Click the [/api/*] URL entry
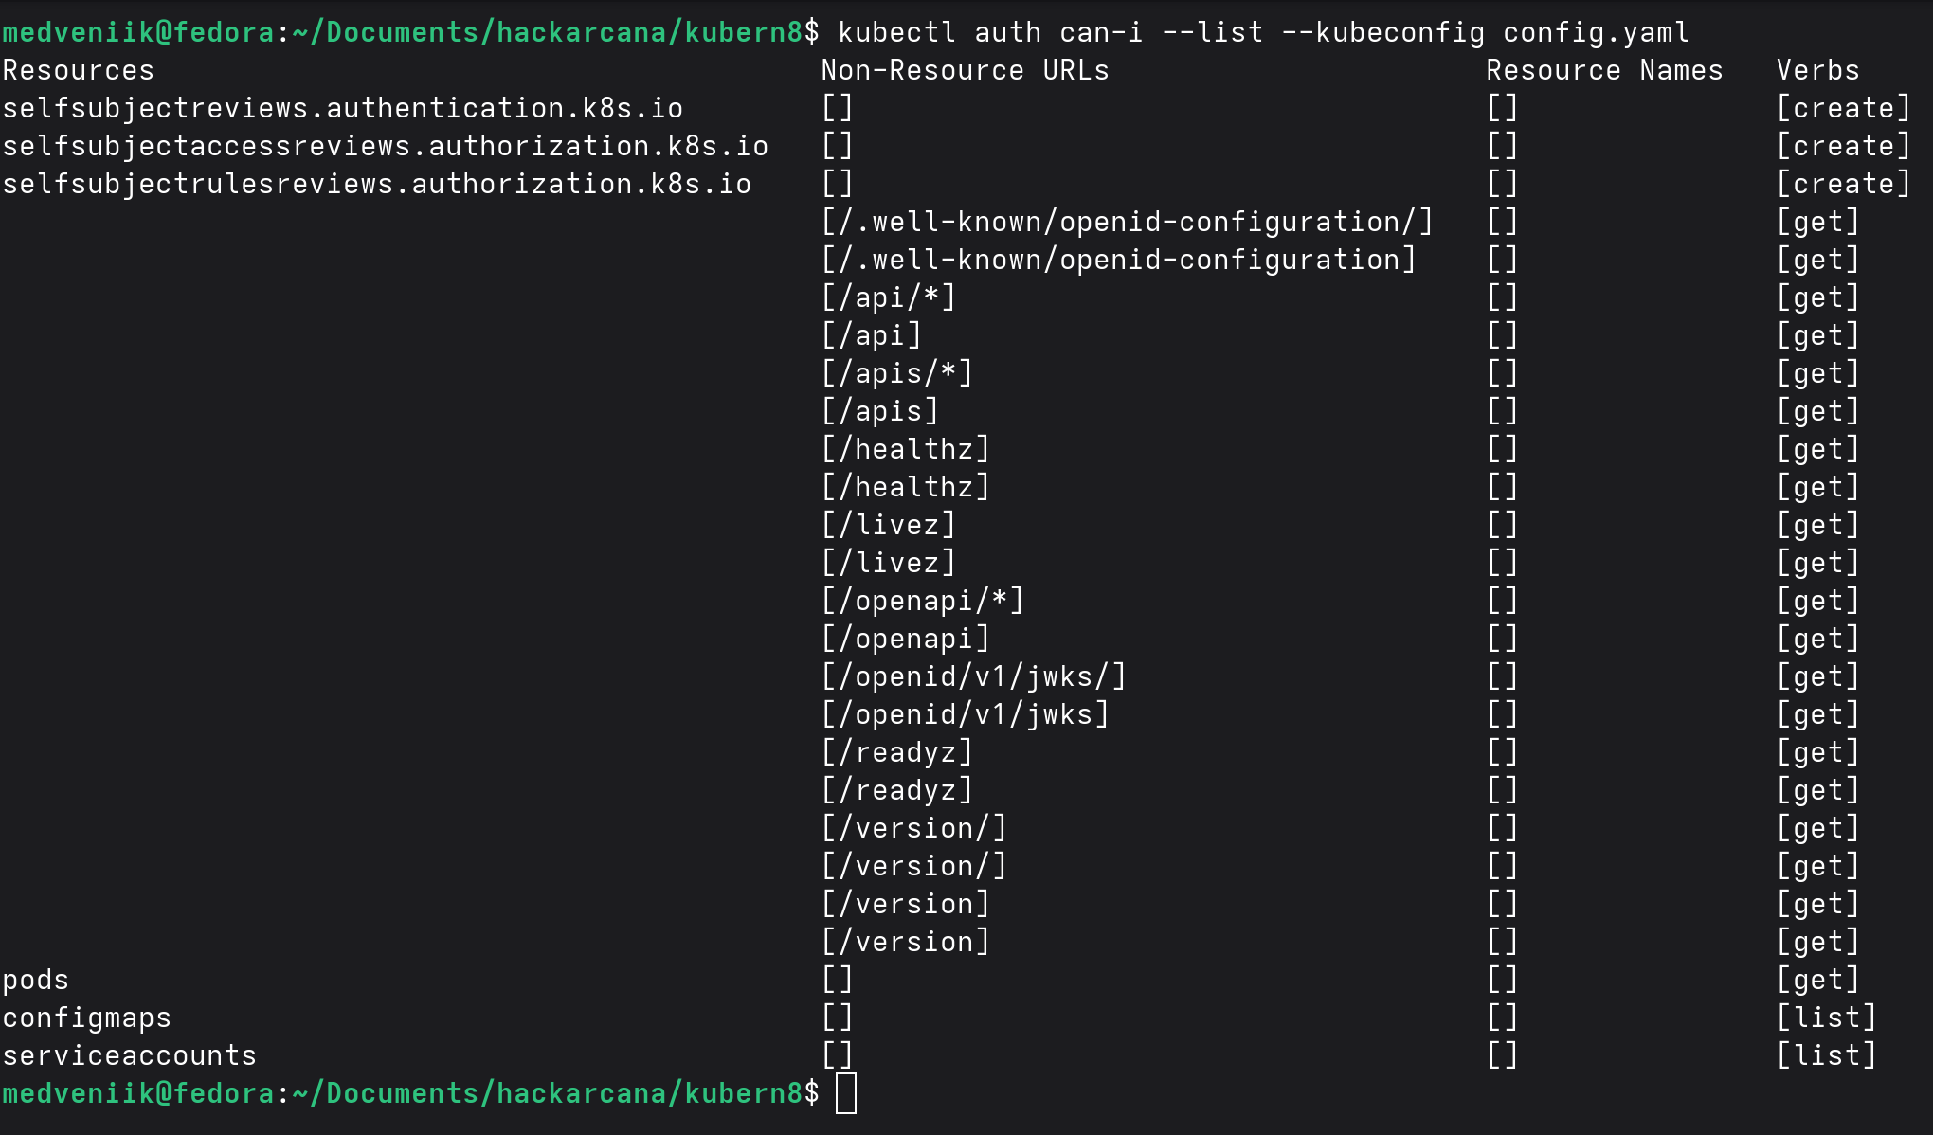Image resolution: width=1933 pixels, height=1135 pixels. pos(889,297)
